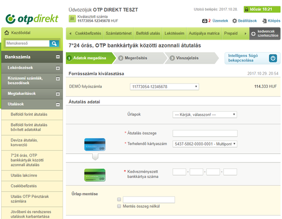
Task: Go to Kezdőoldal
Action: click(x=21, y=33)
